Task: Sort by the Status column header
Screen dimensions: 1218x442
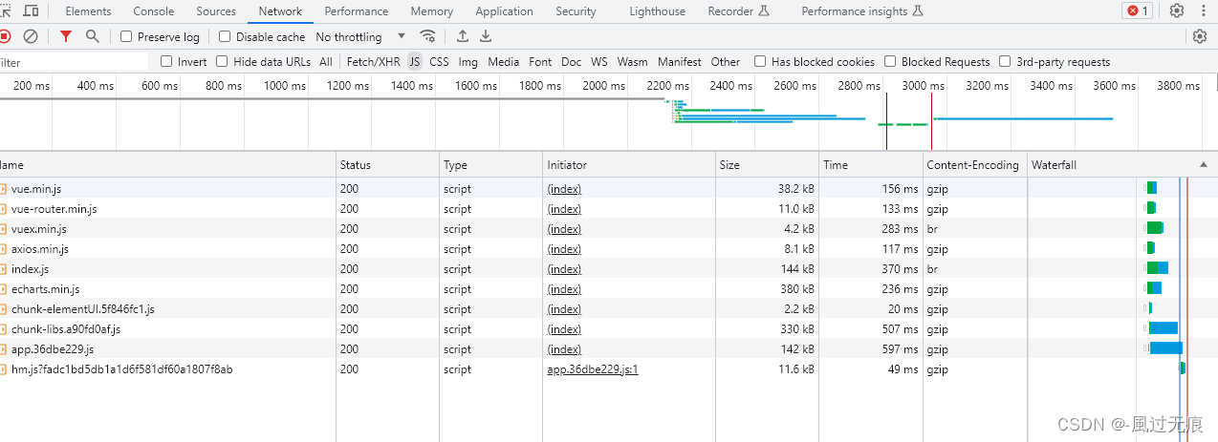Action: pos(387,165)
